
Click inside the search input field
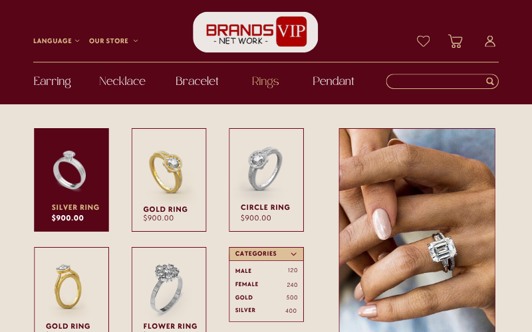(x=436, y=81)
